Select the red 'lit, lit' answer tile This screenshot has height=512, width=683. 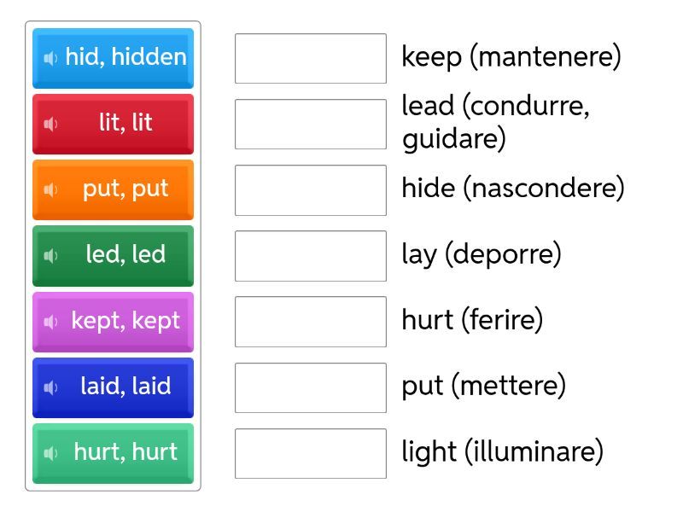coord(125,124)
